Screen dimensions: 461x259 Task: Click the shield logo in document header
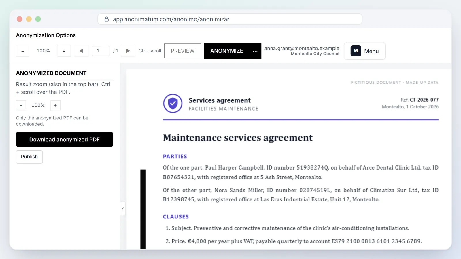pyautogui.click(x=173, y=103)
